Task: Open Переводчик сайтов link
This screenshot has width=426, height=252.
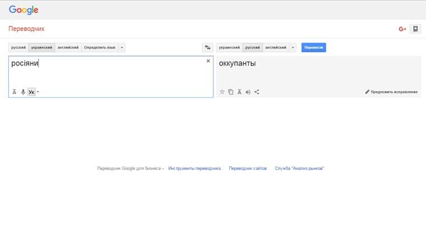Action: 248,169
